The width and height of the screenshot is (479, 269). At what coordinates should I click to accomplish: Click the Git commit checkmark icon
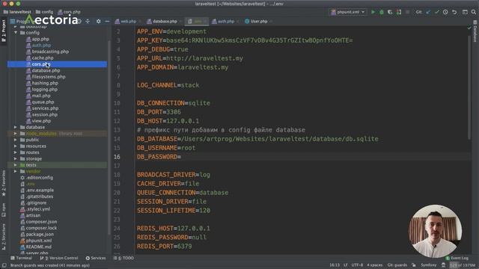pyautogui.click(x=437, y=12)
